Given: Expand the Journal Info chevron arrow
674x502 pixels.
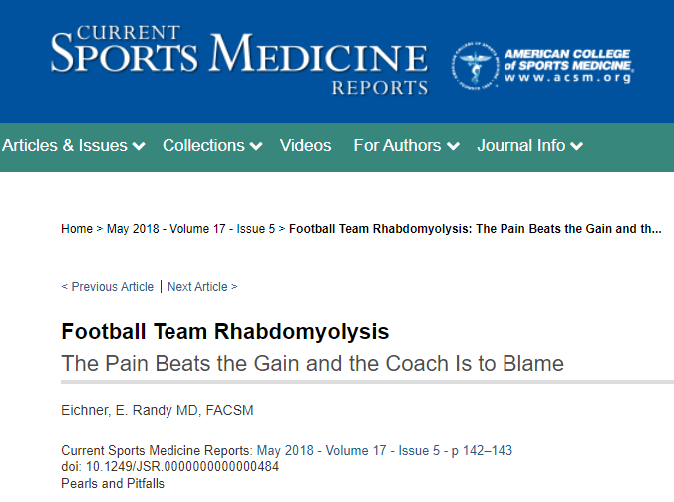Looking at the screenshot, I should click(577, 146).
